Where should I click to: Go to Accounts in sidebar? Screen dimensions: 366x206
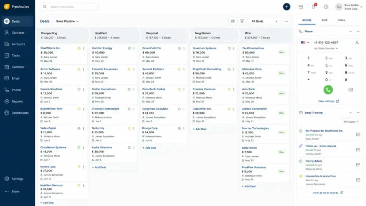pyautogui.click(x=18, y=44)
